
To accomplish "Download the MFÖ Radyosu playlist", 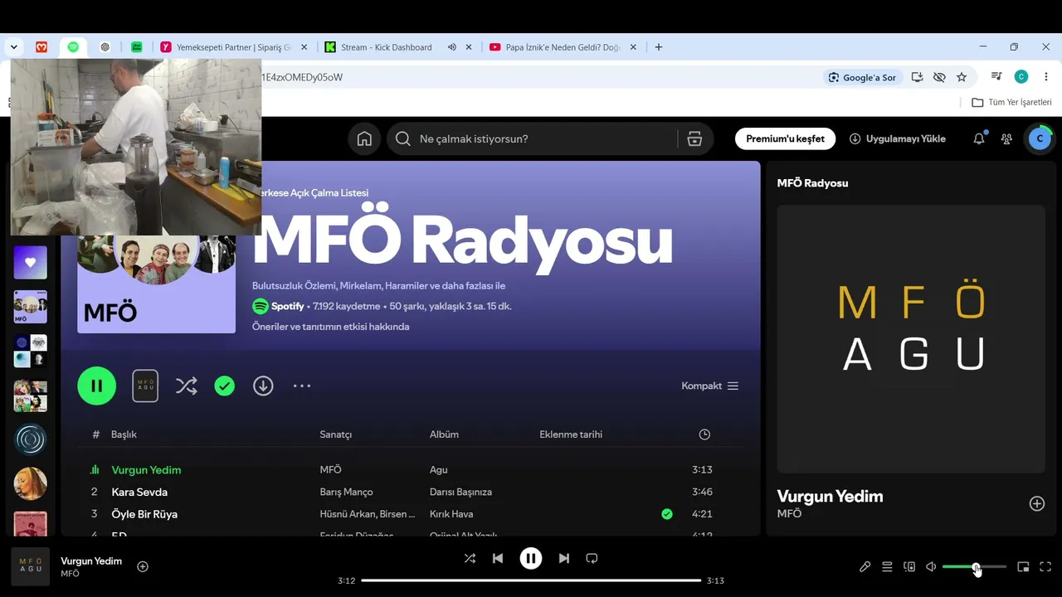I will tap(263, 386).
